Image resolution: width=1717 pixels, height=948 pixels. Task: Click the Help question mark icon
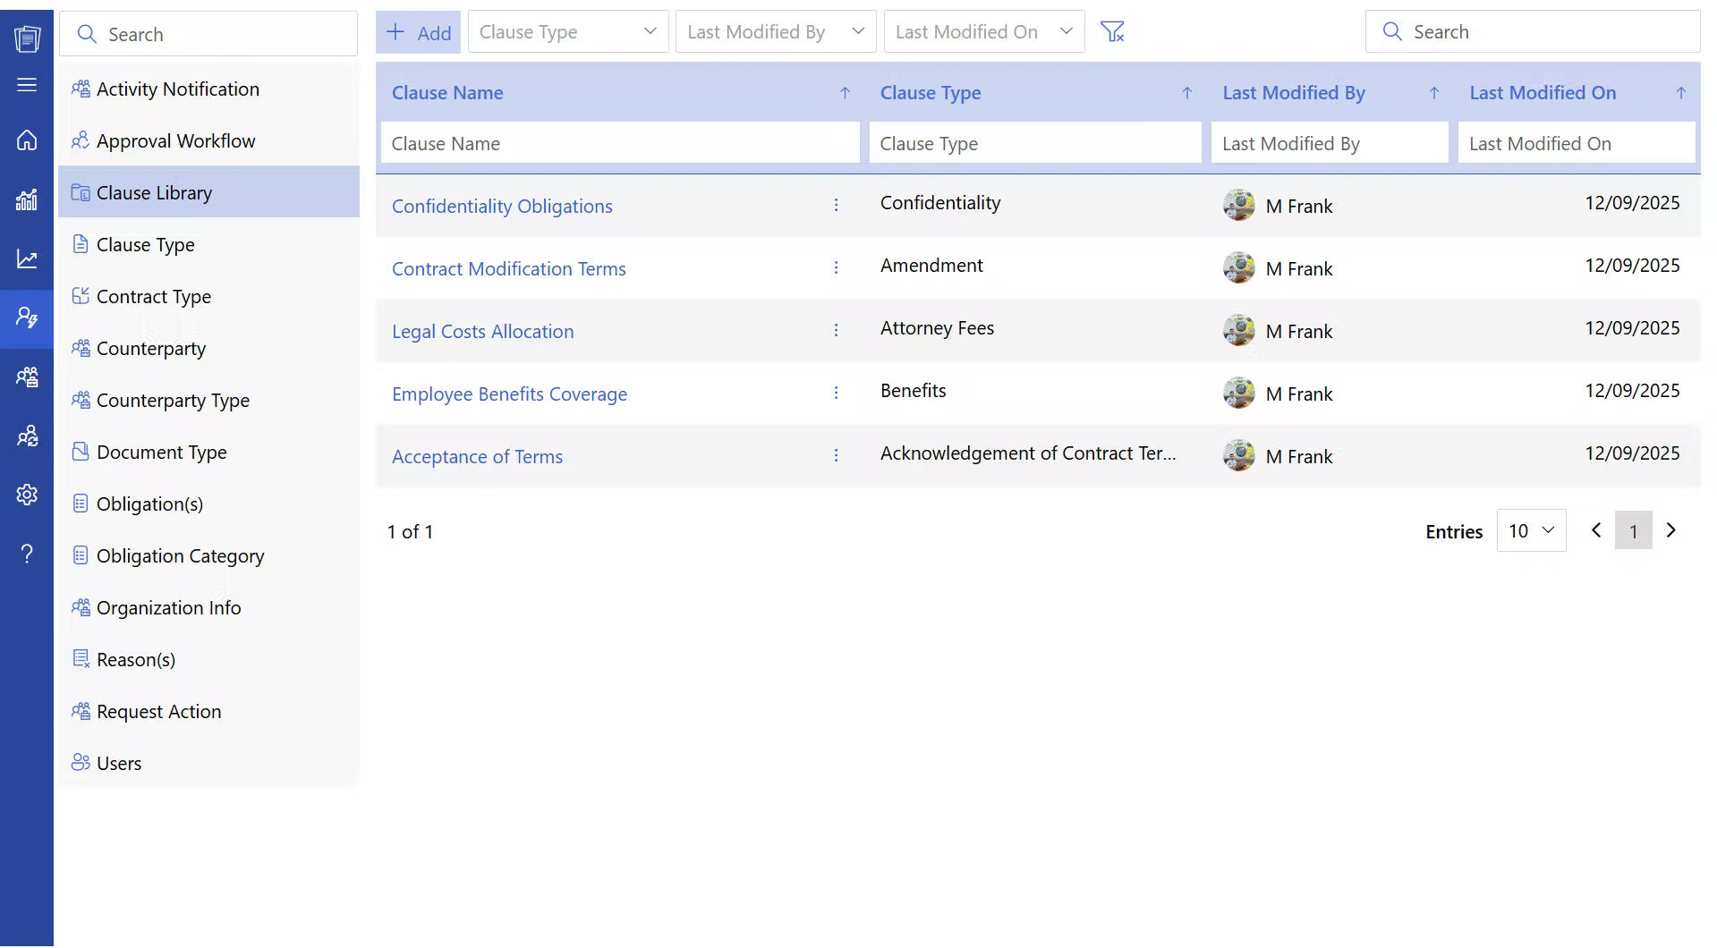point(27,554)
